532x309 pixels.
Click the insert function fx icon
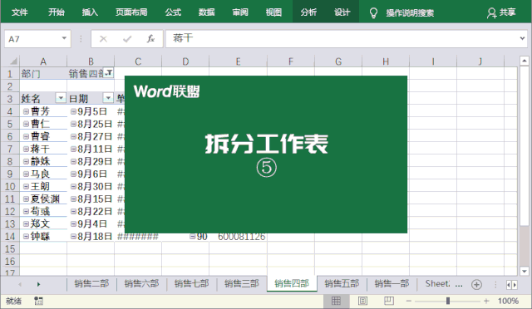pos(150,39)
